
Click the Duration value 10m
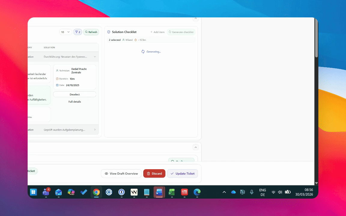(x=72, y=79)
